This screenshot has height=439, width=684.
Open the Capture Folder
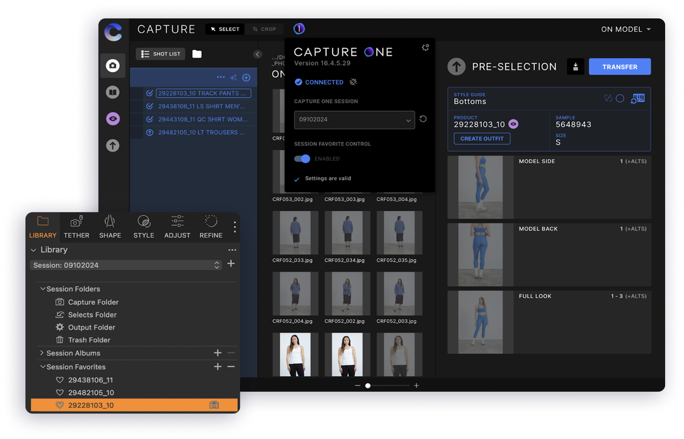87,302
